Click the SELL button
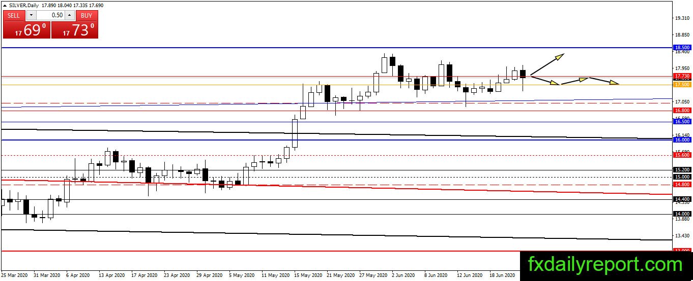The height and width of the screenshot is (281, 693). coord(14,16)
